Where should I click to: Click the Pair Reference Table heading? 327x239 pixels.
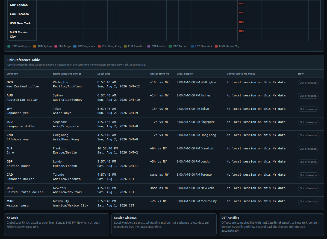click(x=23, y=60)
